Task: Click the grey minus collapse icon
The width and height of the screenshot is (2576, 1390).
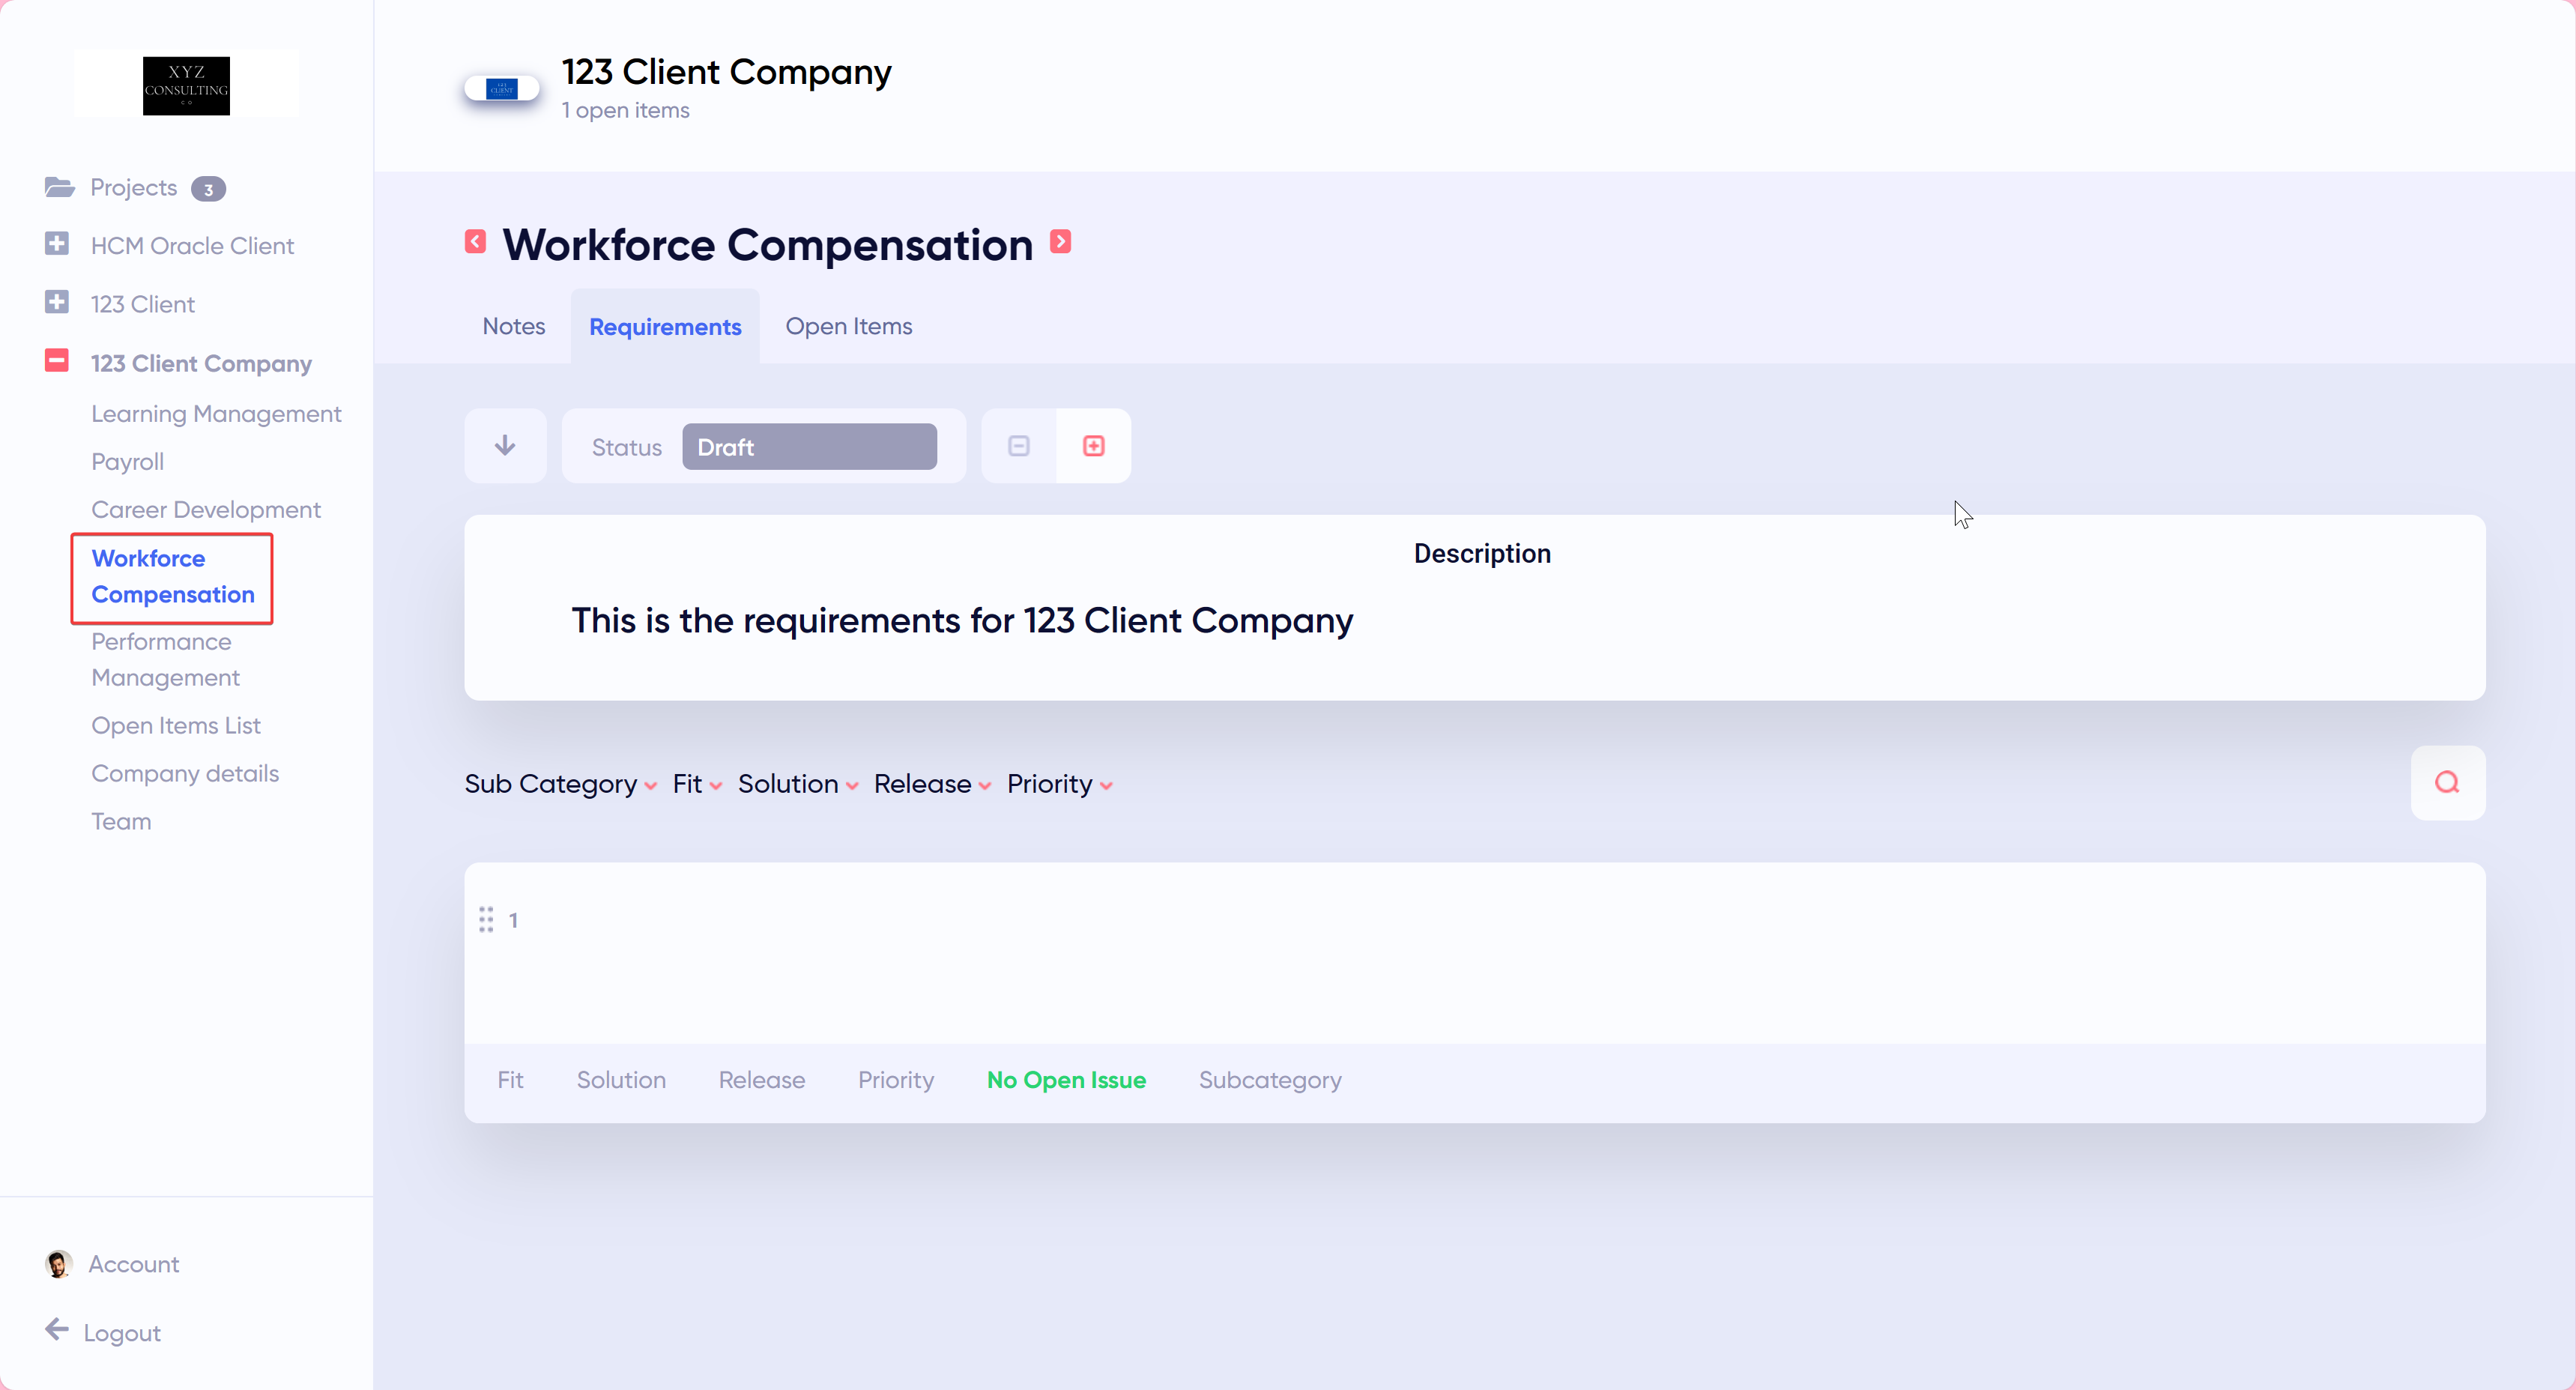Action: click(x=1018, y=446)
